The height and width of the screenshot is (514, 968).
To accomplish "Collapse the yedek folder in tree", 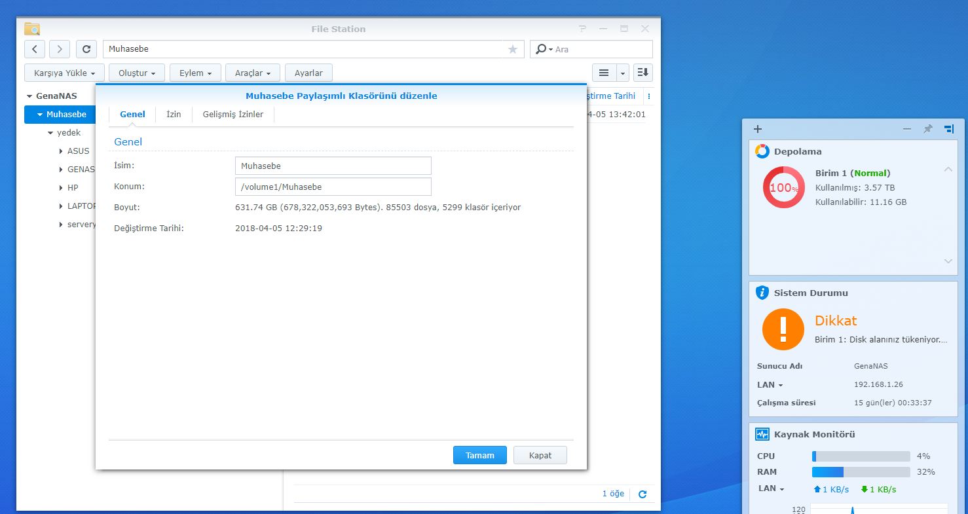I will [x=51, y=133].
